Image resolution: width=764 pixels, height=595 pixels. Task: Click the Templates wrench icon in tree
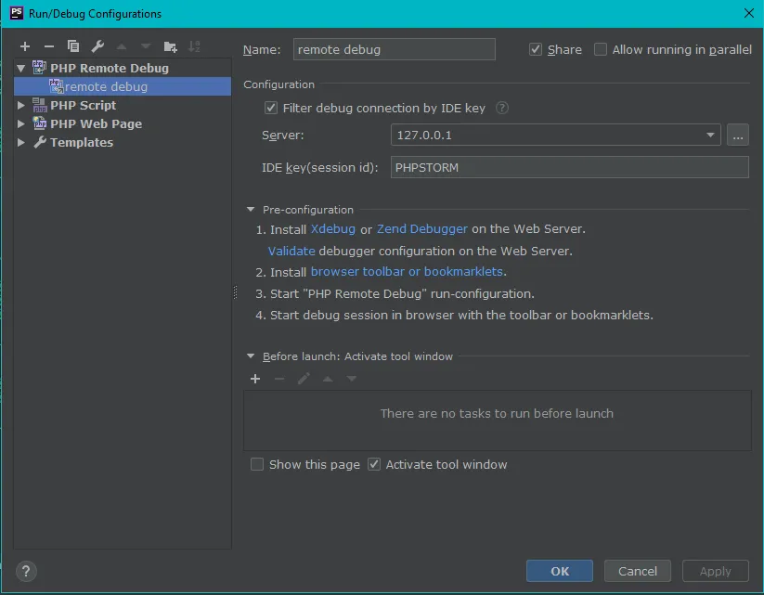(x=40, y=142)
